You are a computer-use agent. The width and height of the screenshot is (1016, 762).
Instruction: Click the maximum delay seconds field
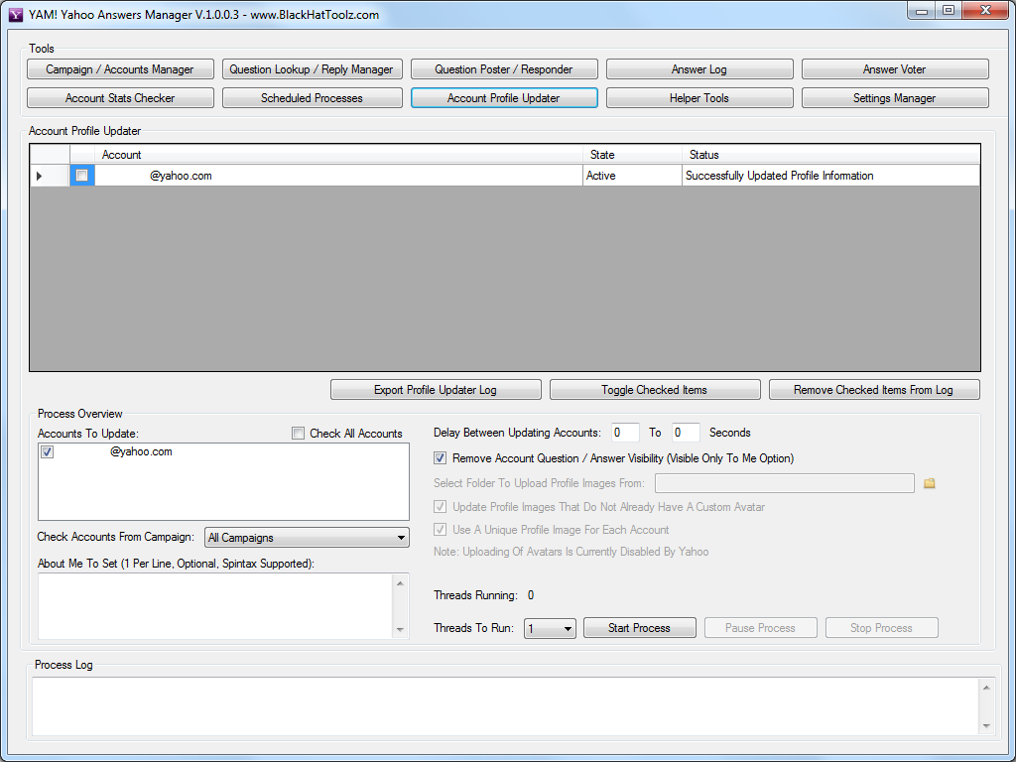(x=686, y=433)
